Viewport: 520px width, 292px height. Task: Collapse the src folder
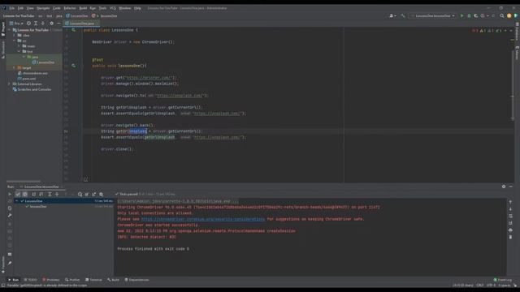15,41
